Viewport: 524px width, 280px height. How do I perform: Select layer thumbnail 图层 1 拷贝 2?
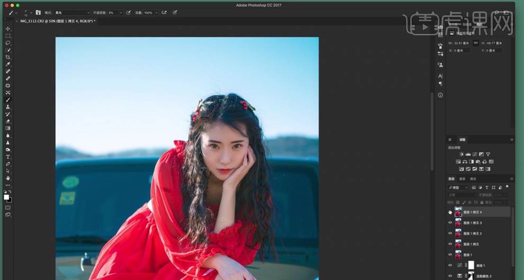[458, 233]
